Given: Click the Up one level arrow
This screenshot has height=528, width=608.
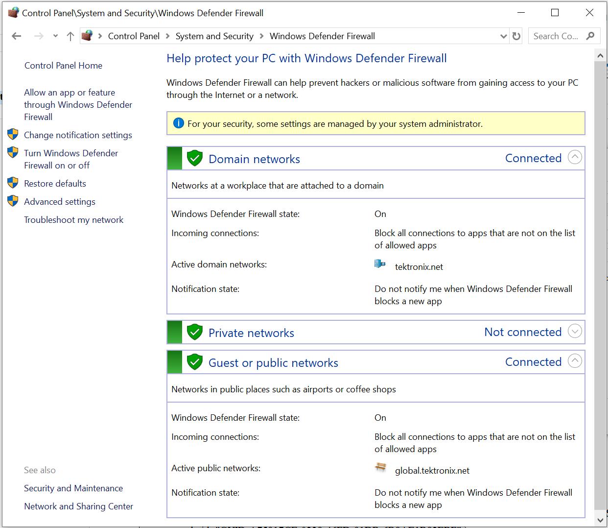Looking at the screenshot, I should tap(70, 36).
